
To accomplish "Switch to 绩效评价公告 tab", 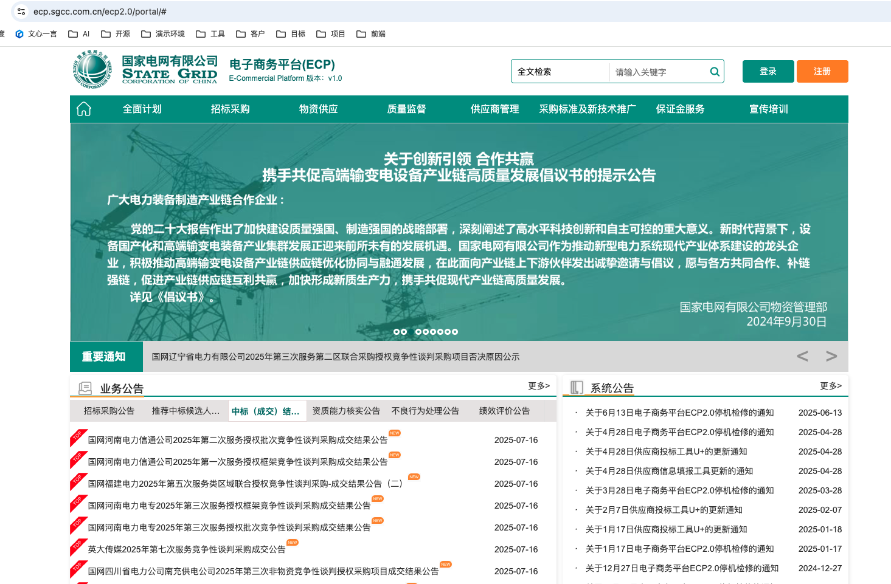I will click(505, 411).
